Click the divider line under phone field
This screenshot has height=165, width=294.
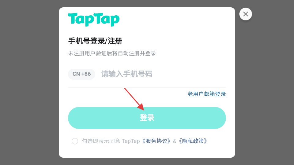click(147, 87)
